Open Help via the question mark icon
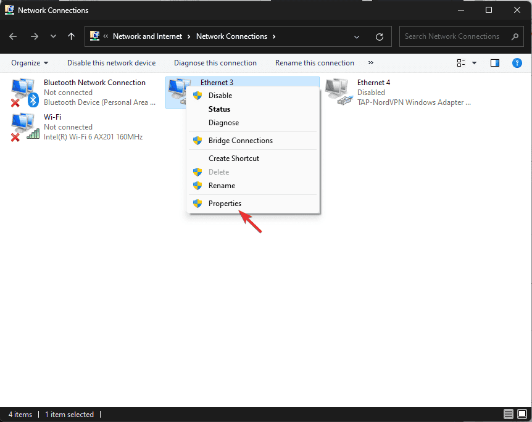This screenshot has height=422, width=532. (517, 62)
